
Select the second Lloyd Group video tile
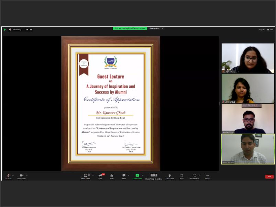[248, 89]
